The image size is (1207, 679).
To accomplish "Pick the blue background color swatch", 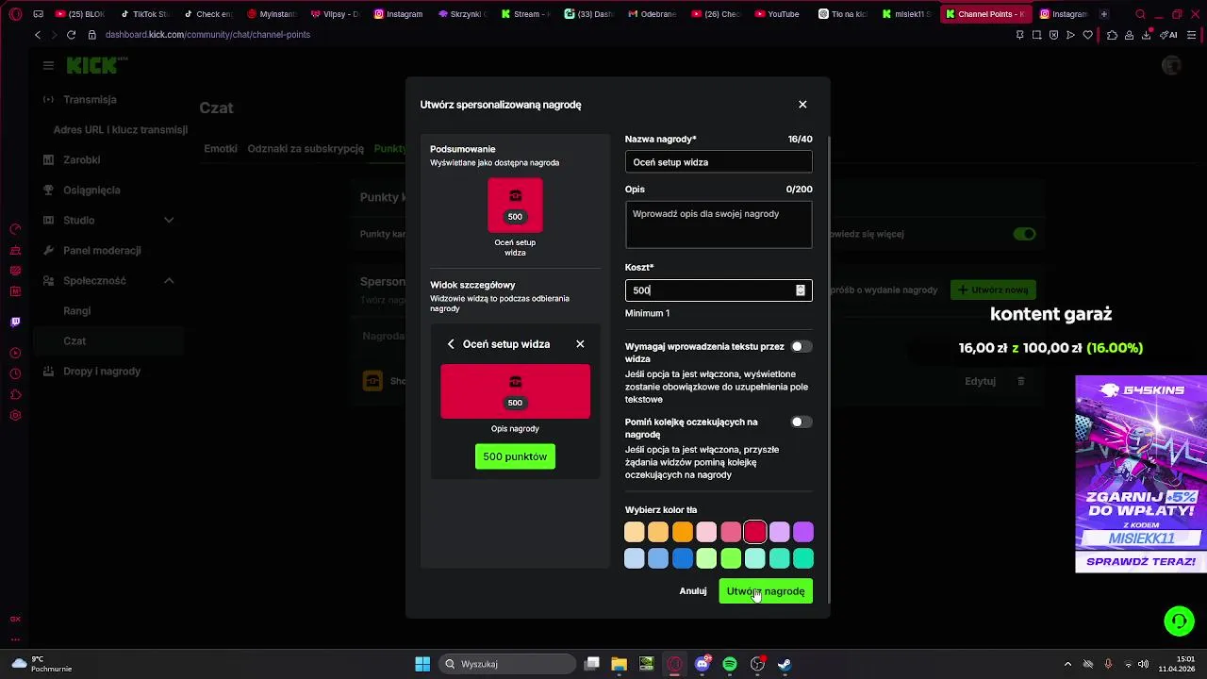I will pos(683,559).
